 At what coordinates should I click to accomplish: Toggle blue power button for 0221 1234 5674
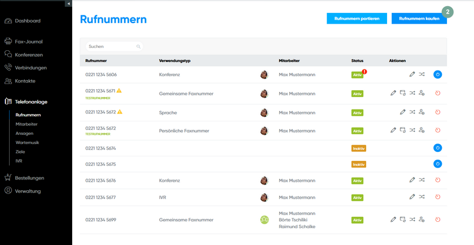tap(437, 148)
